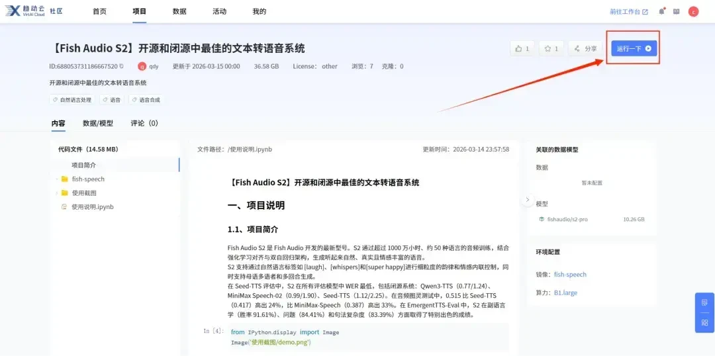
Task: Switch to the 内容 tab
Action: pyautogui.click(x=58, y=123)
